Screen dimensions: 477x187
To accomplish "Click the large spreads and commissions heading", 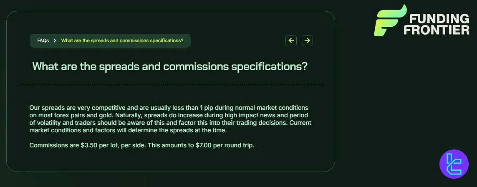I will coord(170,66).
